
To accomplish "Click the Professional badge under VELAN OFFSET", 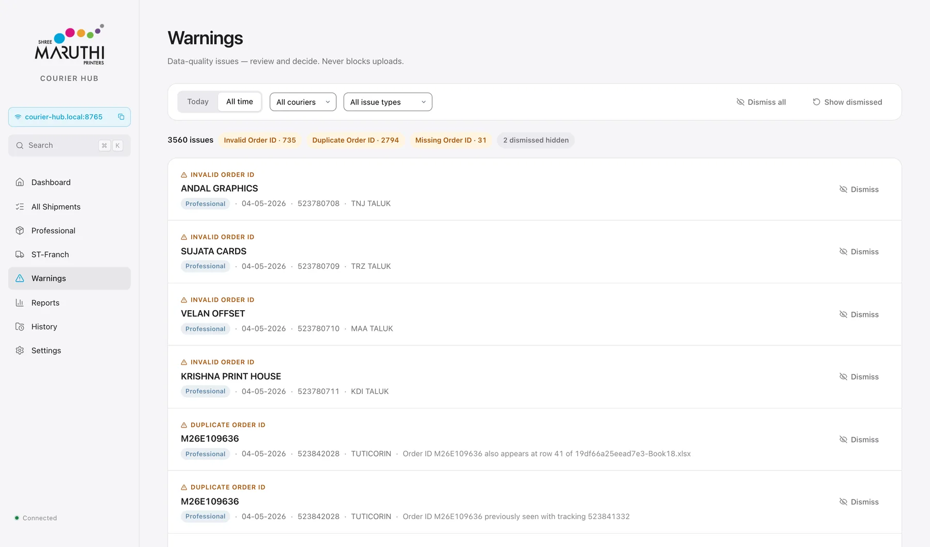I will (x=205, y=329).
